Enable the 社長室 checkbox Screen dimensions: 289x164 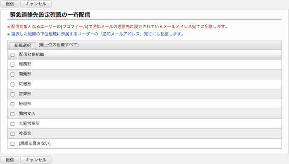[12, 134]
